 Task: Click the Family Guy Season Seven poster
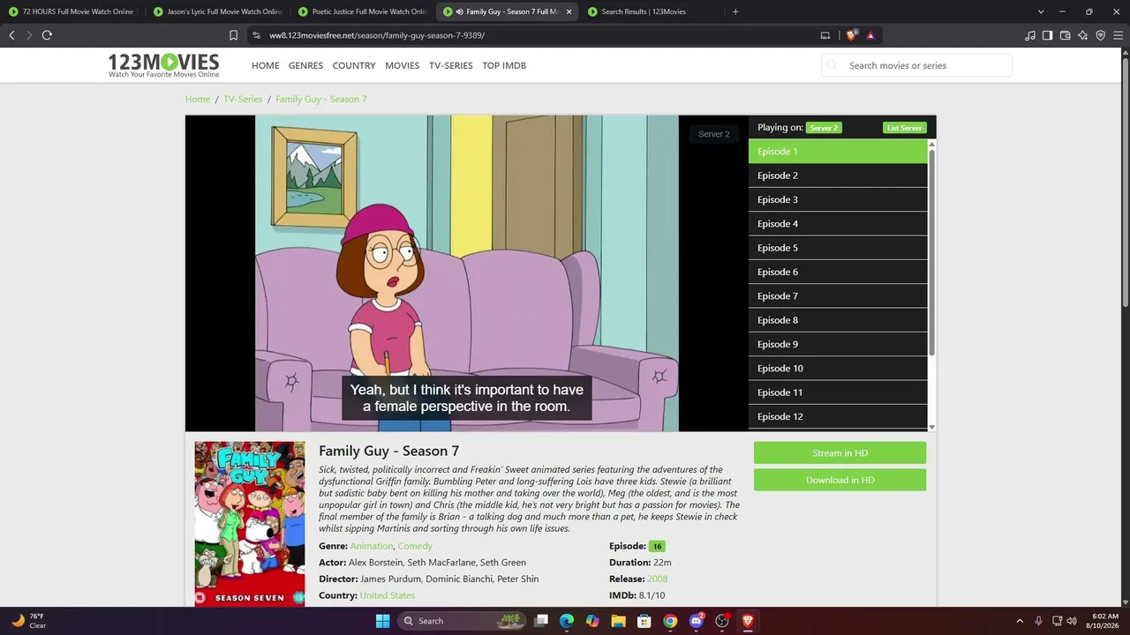click(250, 524)
